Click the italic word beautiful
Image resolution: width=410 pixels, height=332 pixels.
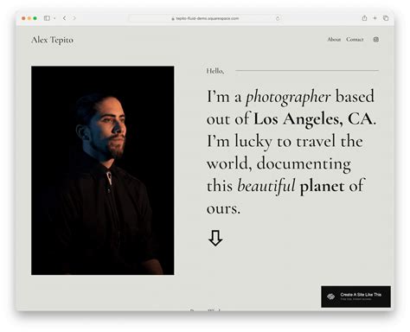(x=266, y=186)
